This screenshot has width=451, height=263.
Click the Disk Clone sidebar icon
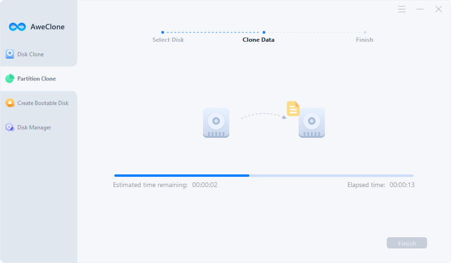(10, 54)
